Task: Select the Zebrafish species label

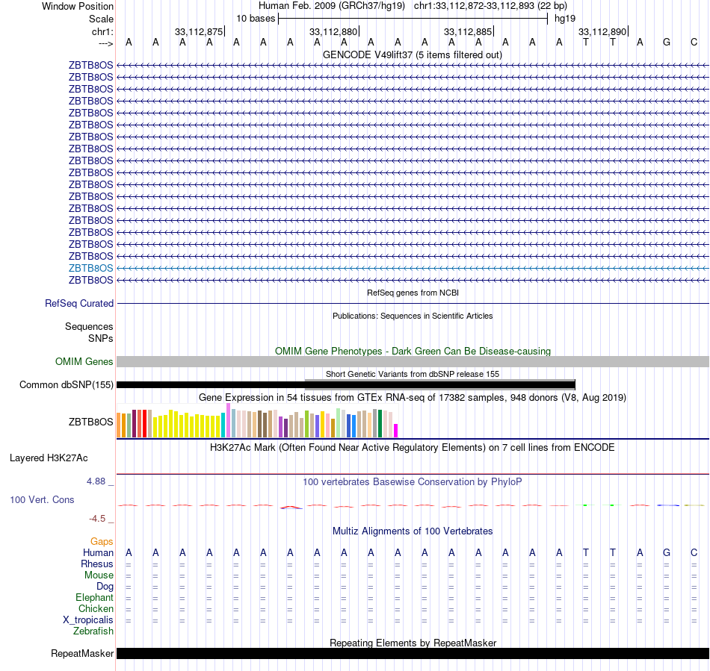Action: 93,631
